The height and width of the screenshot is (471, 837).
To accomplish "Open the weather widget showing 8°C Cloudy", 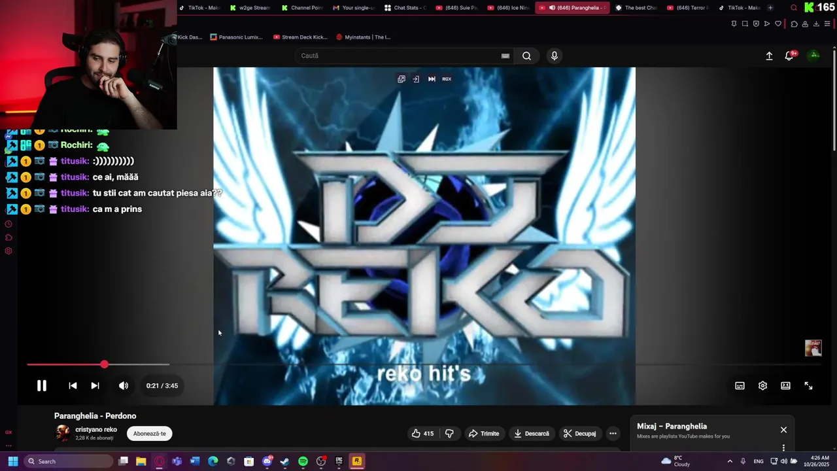I will pyautogui.click(x=675, y=461).
